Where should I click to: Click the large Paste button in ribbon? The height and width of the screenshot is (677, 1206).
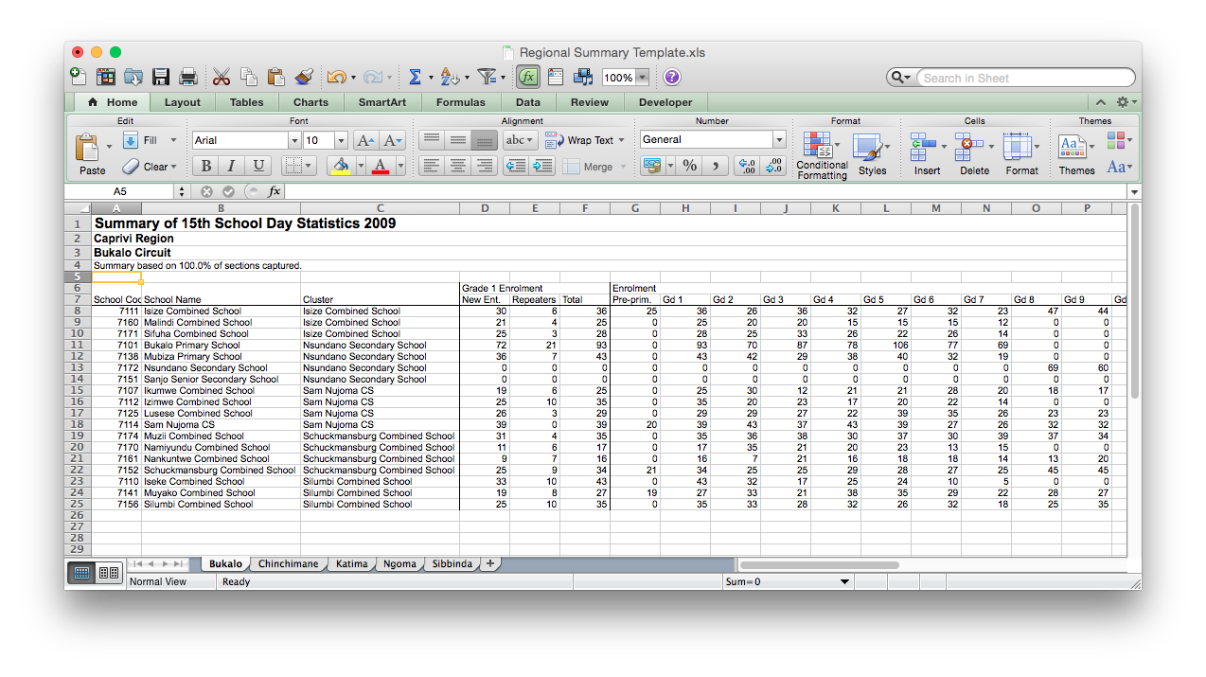(x=92, y=154)
